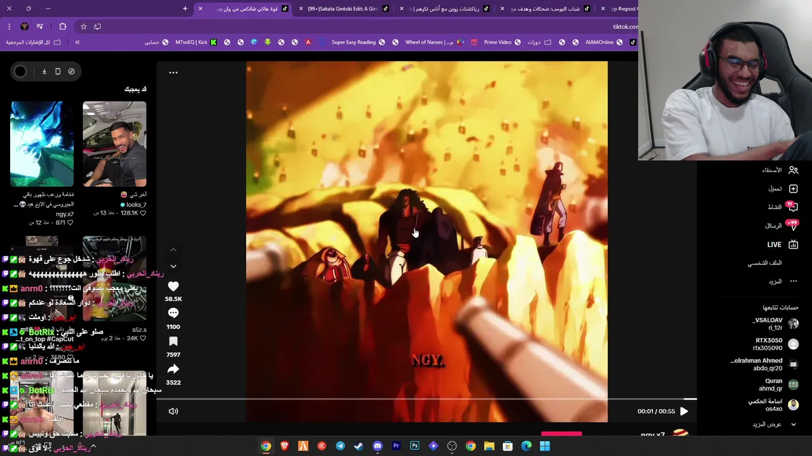
Task: Open the Profile (الملف الشخصي) entry
Action: pos(764,263)
